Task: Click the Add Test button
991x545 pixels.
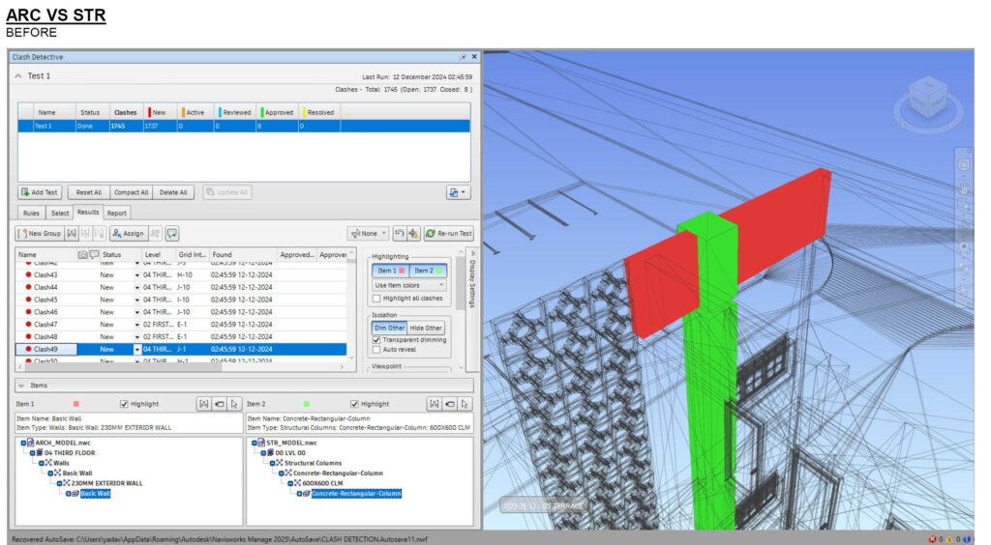Action: pos(39,192)
